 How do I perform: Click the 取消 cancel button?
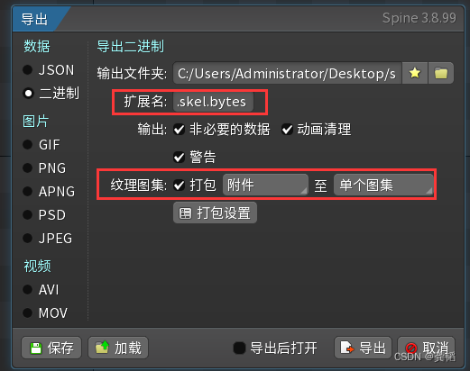[x=426, y=348]
